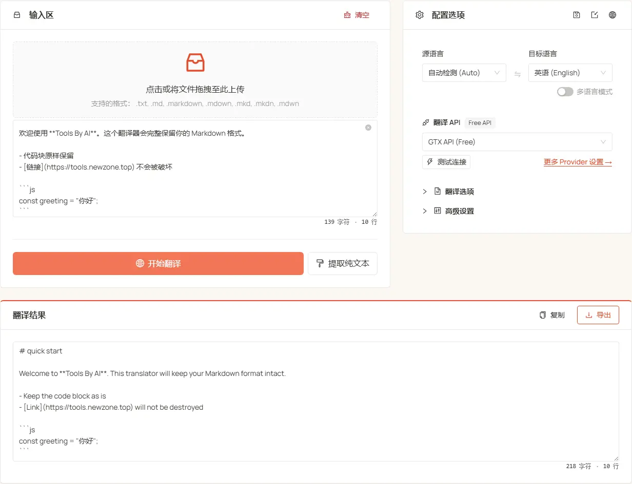Open the 源语言 自动检测 (Auto) dropdown
632x484 pixels.
[464, 73]
